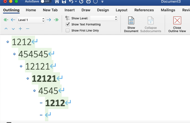Image resolution: width=190 pixels, height=123 pixels.
Task: Uncheck Show Text Formatting
Action: click(68, 24)
